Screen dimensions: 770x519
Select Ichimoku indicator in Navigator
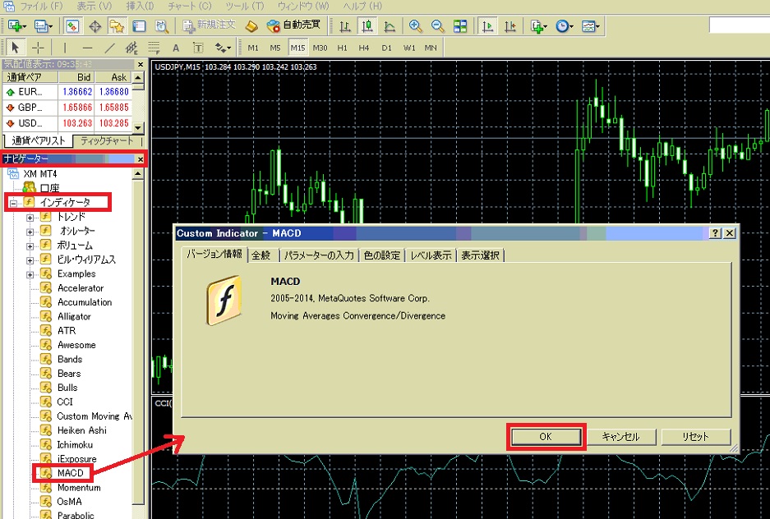[x=75, y=444]
